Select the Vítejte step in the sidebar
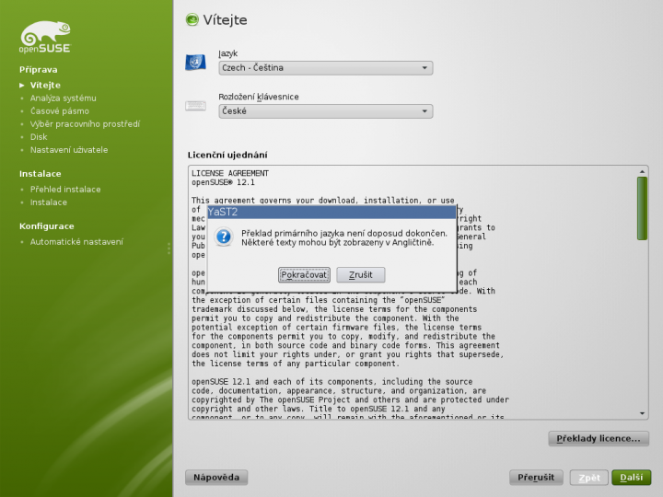The height and width of the screenshot is (497, 663). (45, 85)
